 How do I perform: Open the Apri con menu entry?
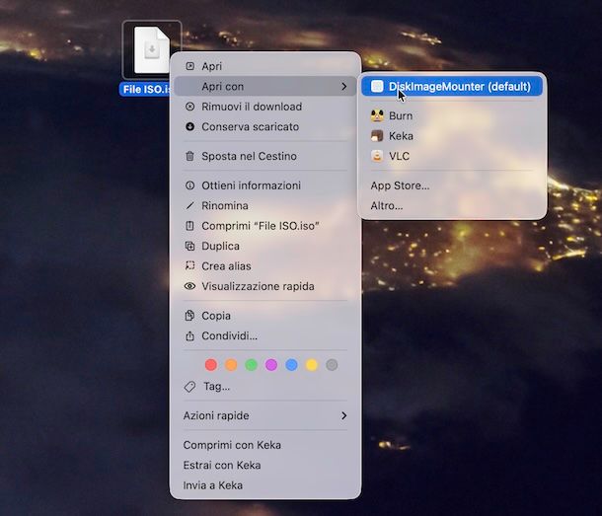pos(265,87)
